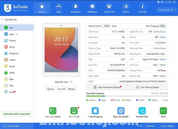
Task: Click the hard disk capacity usage bar
Action: [x=127, y=96]
